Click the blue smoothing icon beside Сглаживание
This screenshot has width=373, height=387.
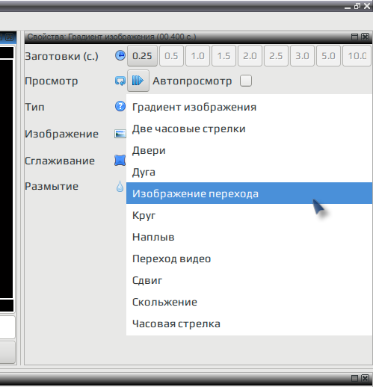[x=120, y=160]
